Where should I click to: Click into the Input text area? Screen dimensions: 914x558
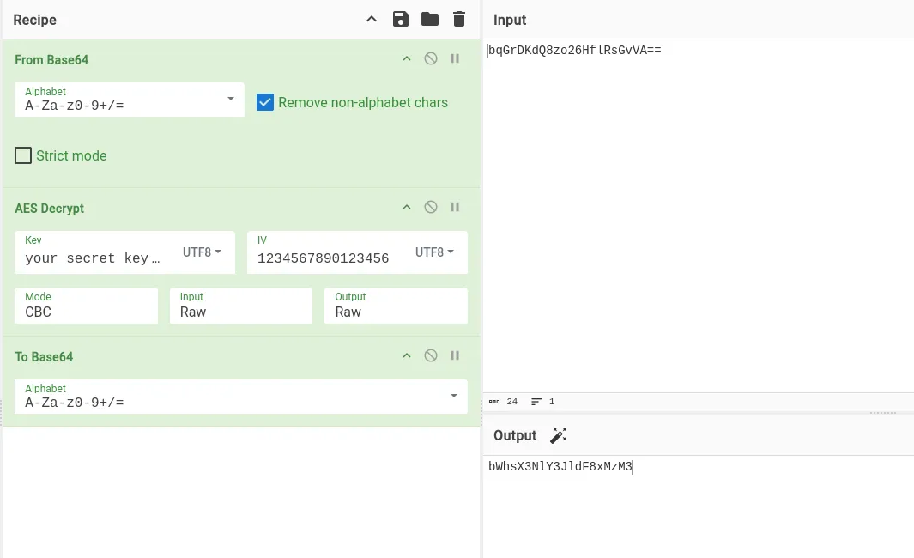point(699,215)
